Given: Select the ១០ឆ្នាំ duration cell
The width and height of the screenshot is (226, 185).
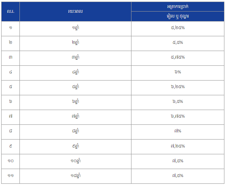Looking at the screenshot, I should pos(75,161).
